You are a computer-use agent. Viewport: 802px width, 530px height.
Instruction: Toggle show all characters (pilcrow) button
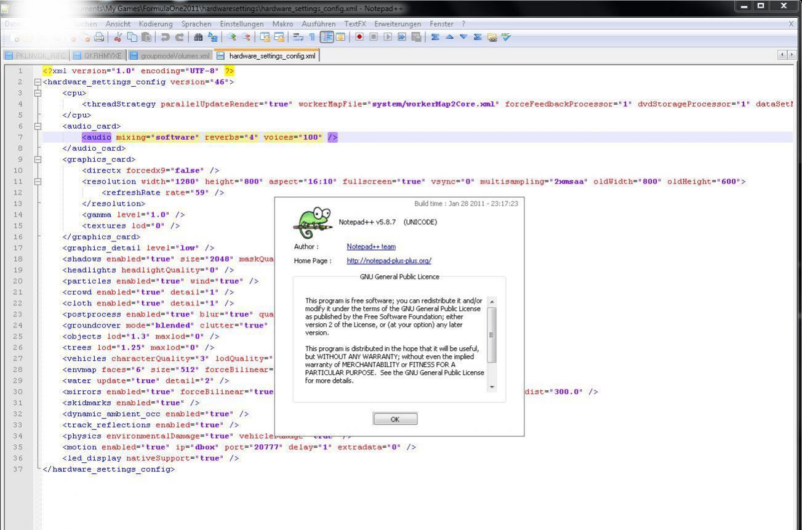(312, 37)
